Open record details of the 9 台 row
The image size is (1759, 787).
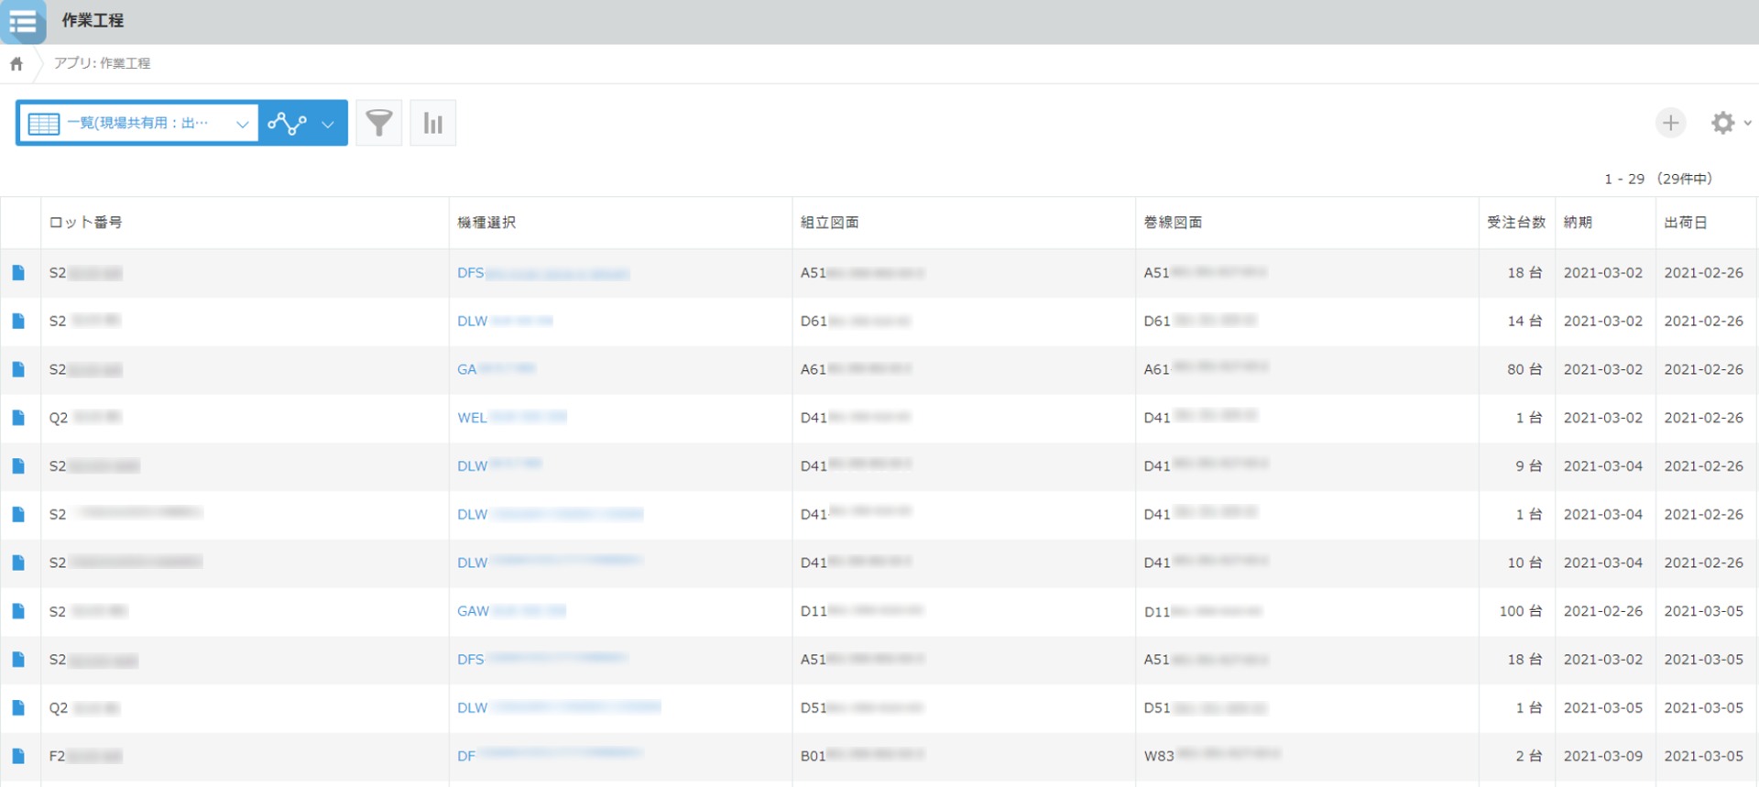pos(18,466)
